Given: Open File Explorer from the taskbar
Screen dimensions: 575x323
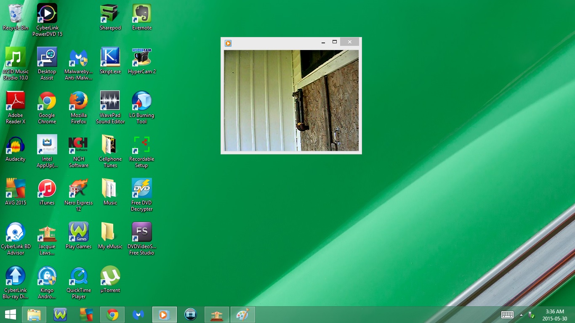Looking at the screenshot, I should click(34, 315).
